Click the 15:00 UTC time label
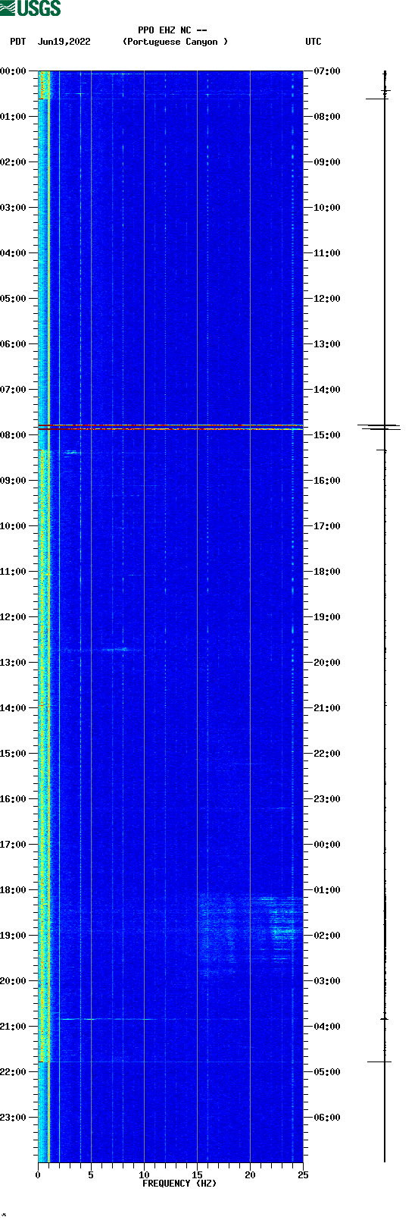This screenshot has height=1223, width=418. coord(327,434)
